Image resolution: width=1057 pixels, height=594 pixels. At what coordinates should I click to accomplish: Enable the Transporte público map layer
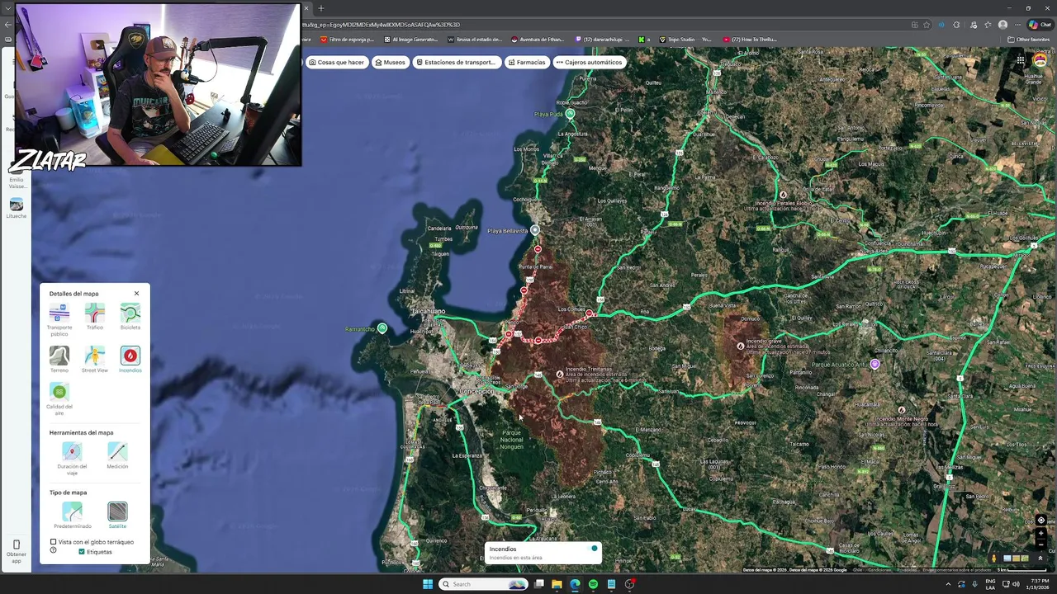tap(59, 313)
